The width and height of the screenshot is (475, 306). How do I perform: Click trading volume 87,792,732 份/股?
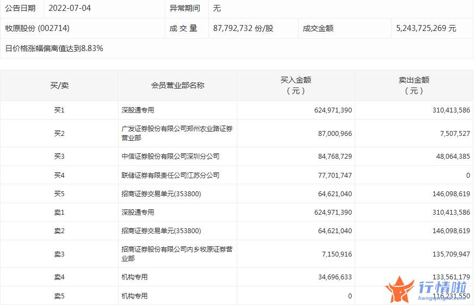[243, 28]
